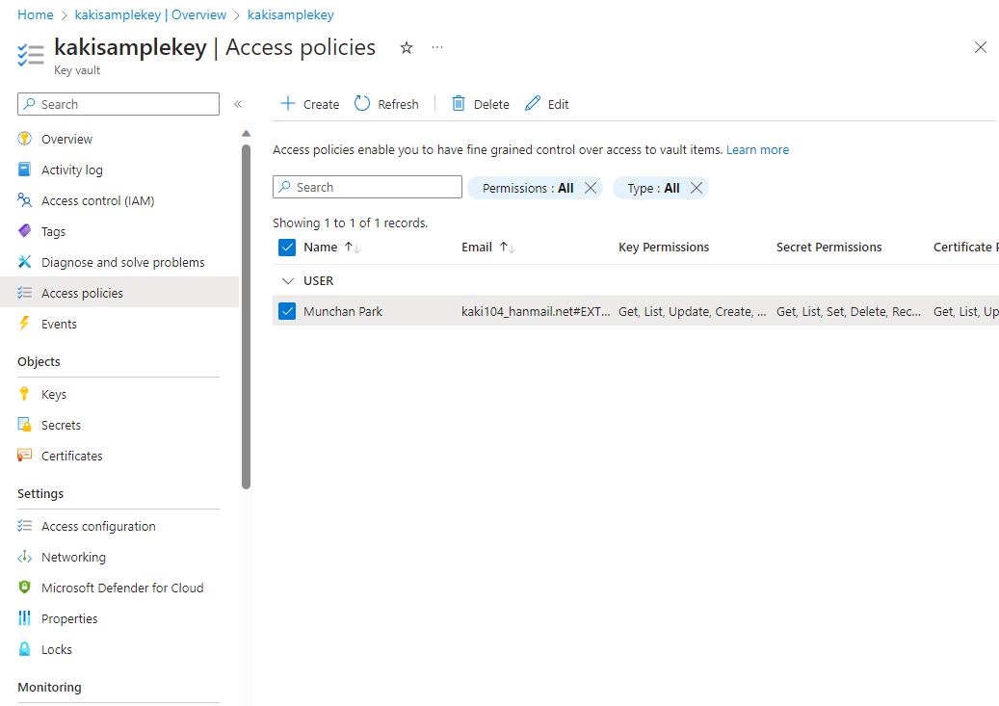This screenshot has width=999, height=706.
Task: Focus the access policies Search field
Action: (368, 187)
